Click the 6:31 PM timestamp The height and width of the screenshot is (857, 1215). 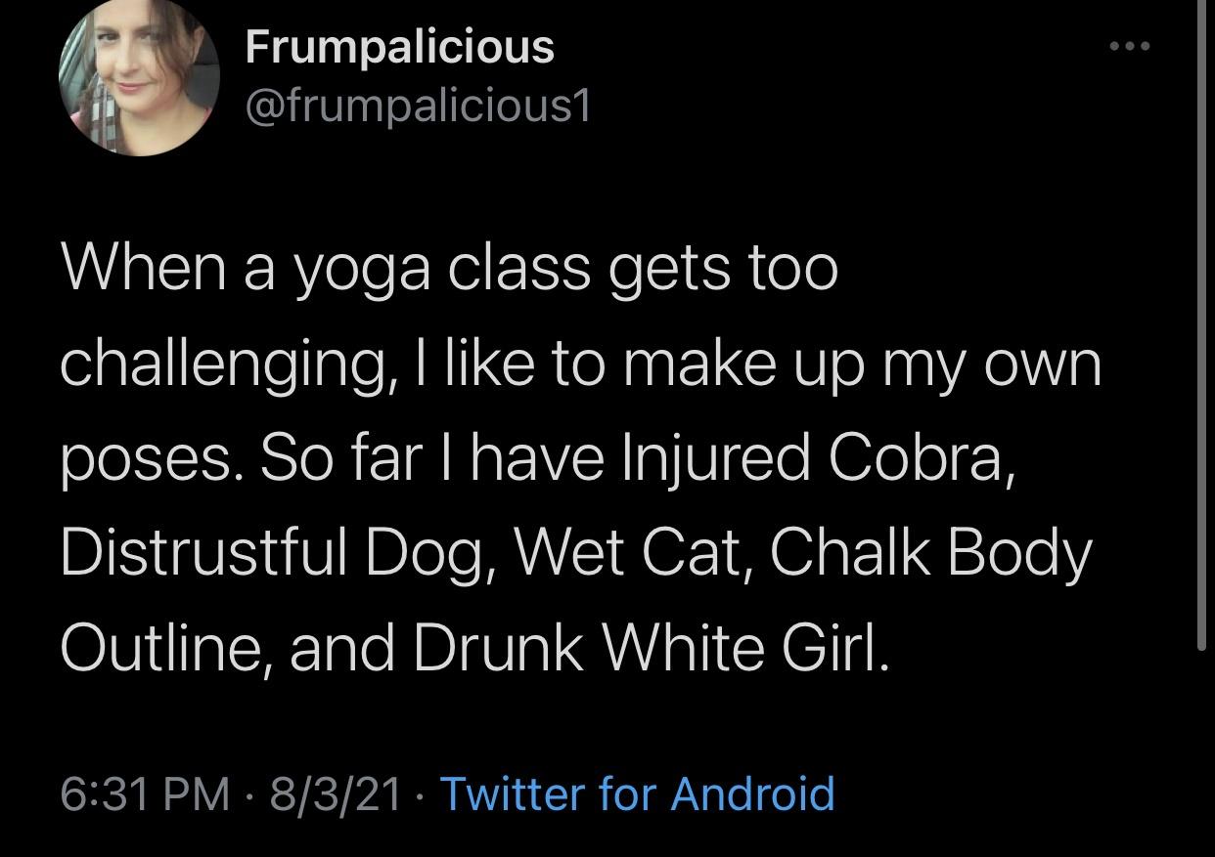[145, 793]
